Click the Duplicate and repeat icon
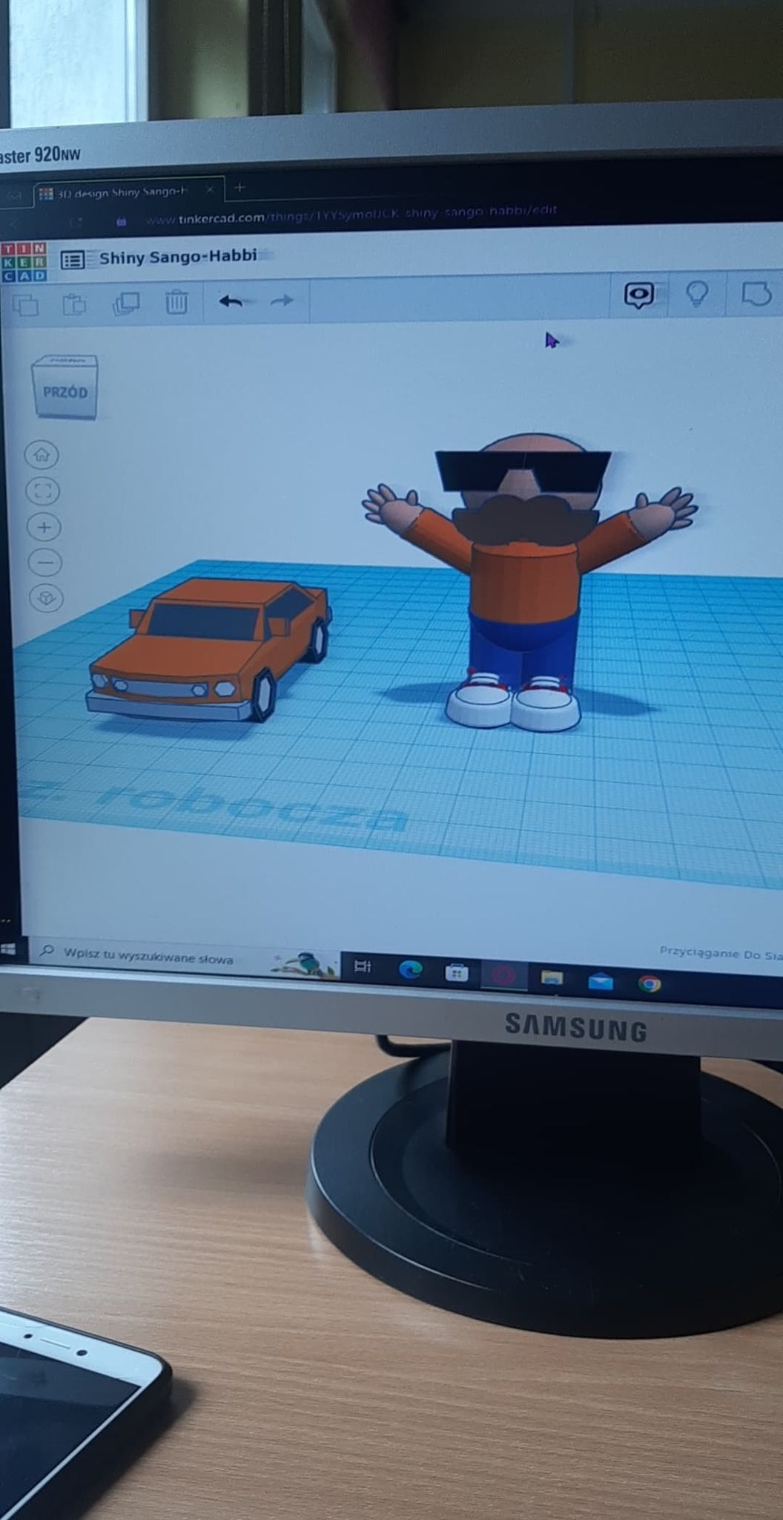Viewport: 783px width, 1520px height. [126, 303]
